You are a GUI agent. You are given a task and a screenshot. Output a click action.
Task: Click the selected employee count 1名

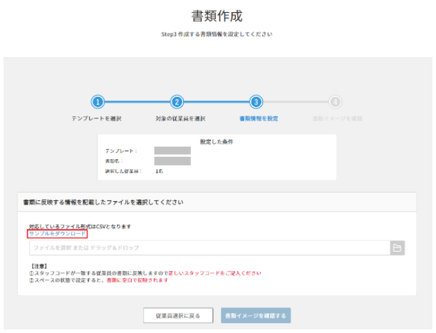click(160, 172)
